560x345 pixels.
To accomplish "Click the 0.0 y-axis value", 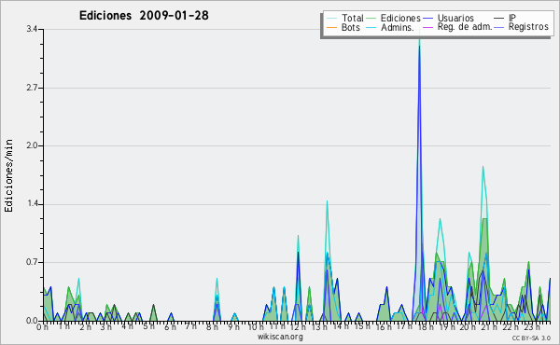I will click(32, 321).
